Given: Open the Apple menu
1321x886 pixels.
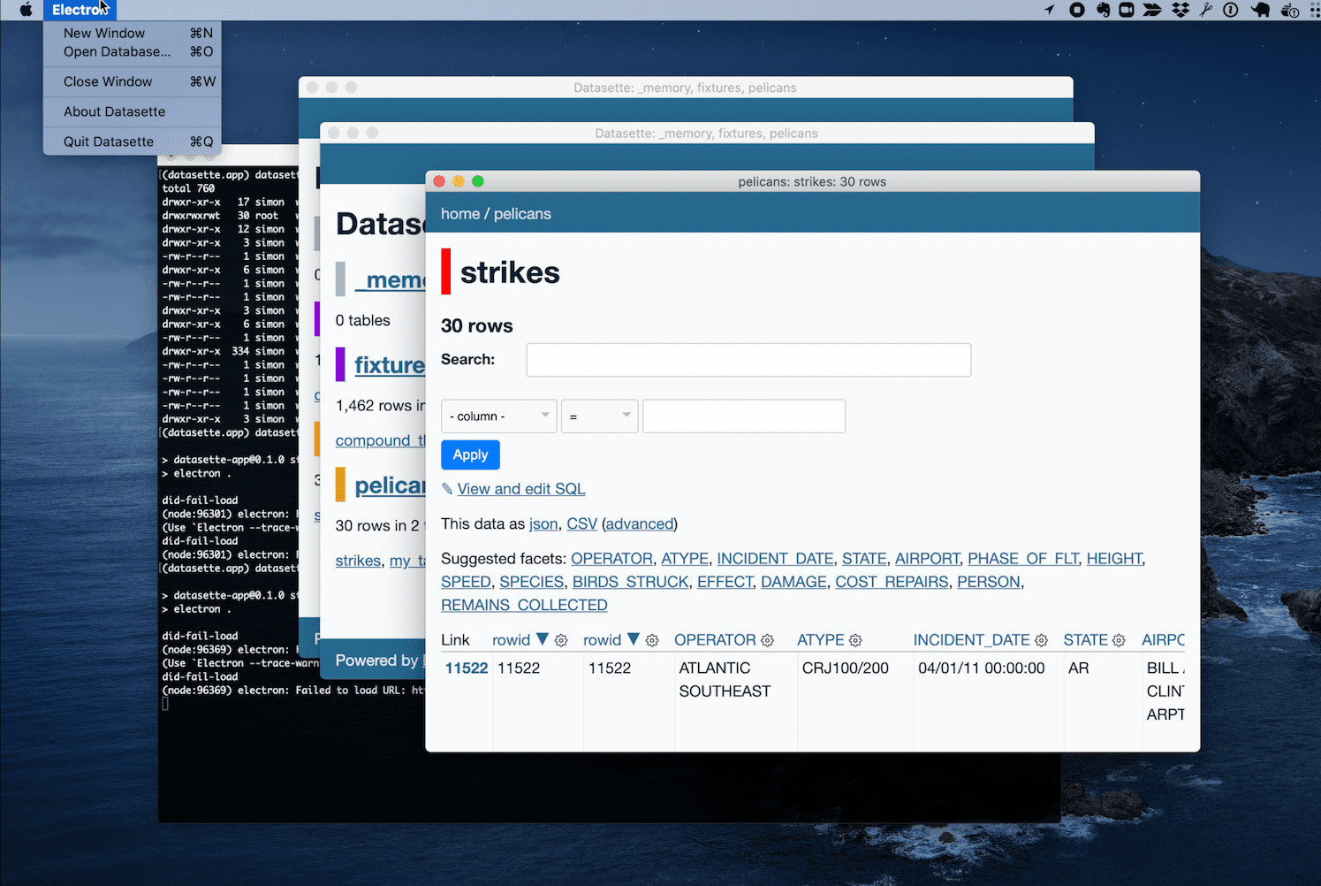Looking at the screenshot, I should (26, 10).
